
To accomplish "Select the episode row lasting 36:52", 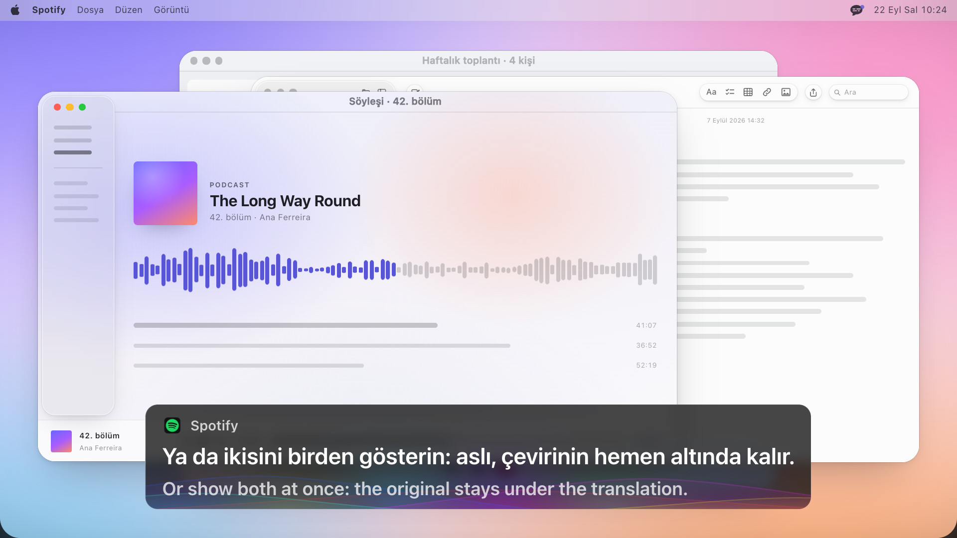I will coord(395,345).
